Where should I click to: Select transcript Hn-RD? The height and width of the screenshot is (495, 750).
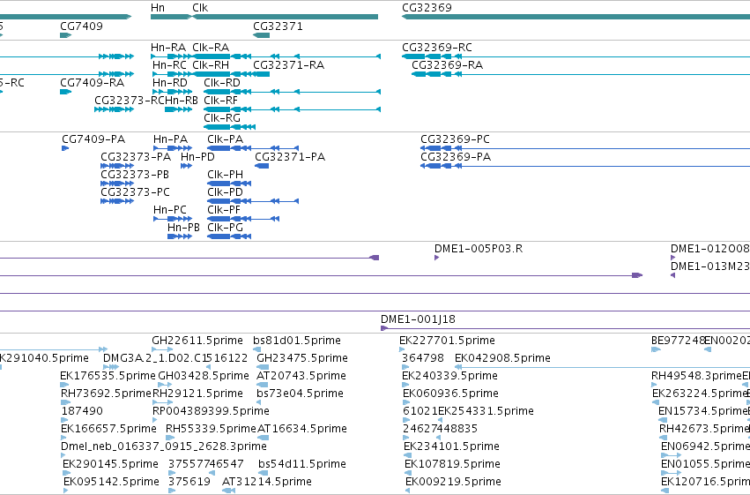pyautogui.click(x=170, y=83)
